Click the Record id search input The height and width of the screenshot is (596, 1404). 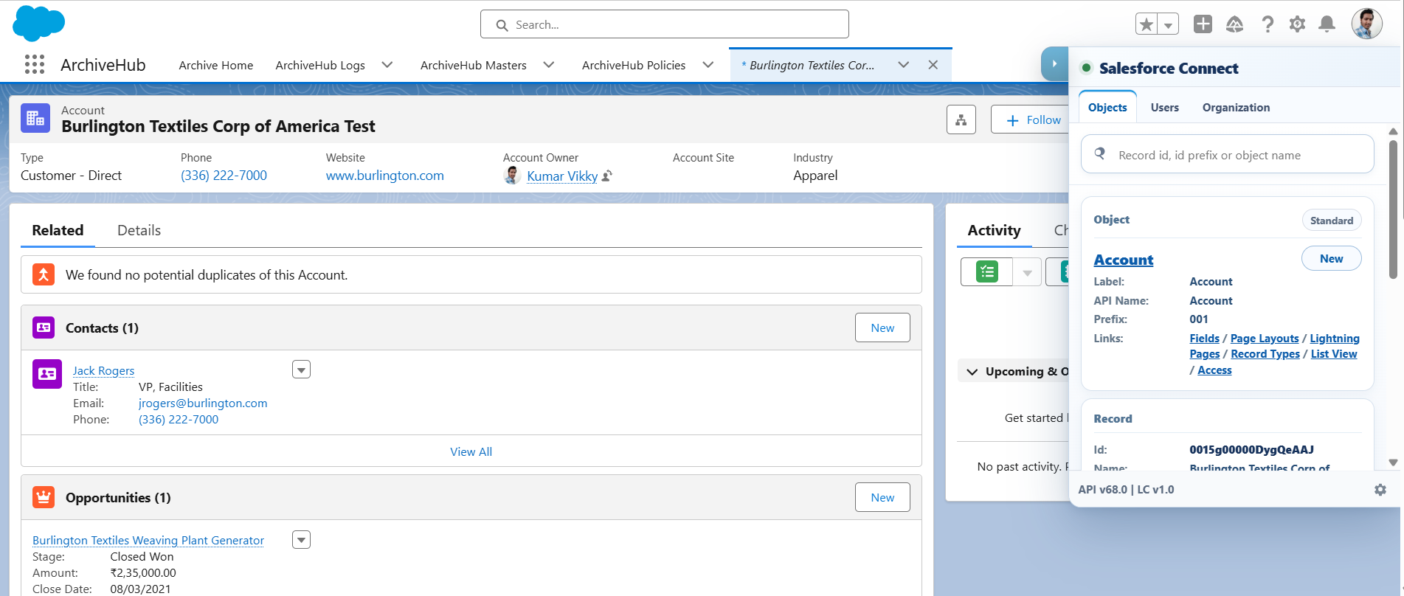[1227, 155]
